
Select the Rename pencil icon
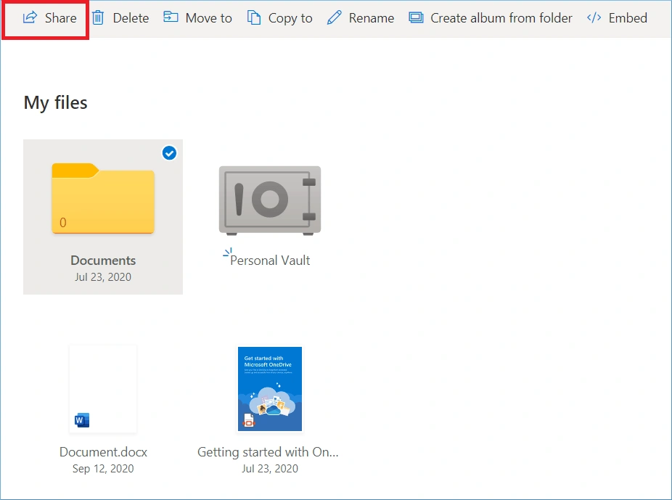point(335,17)
